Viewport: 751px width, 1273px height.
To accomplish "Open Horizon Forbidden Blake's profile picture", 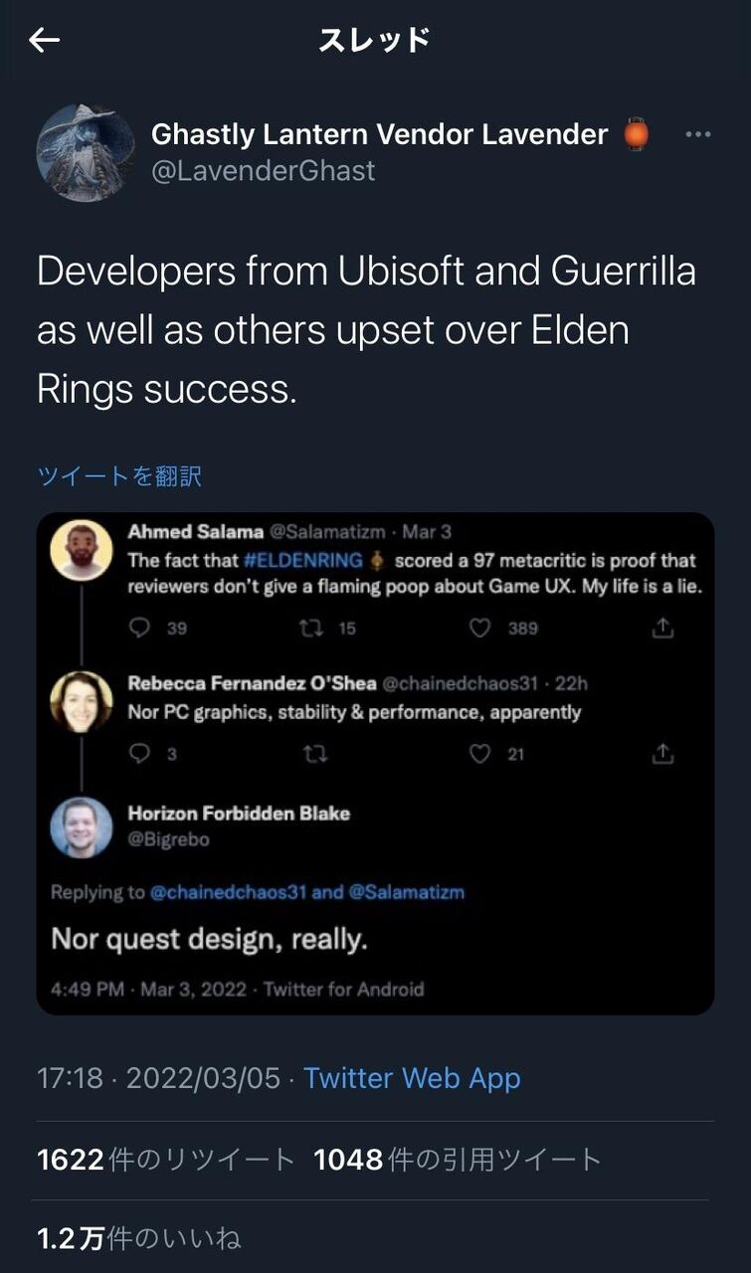I will click(x=82, y=827).
